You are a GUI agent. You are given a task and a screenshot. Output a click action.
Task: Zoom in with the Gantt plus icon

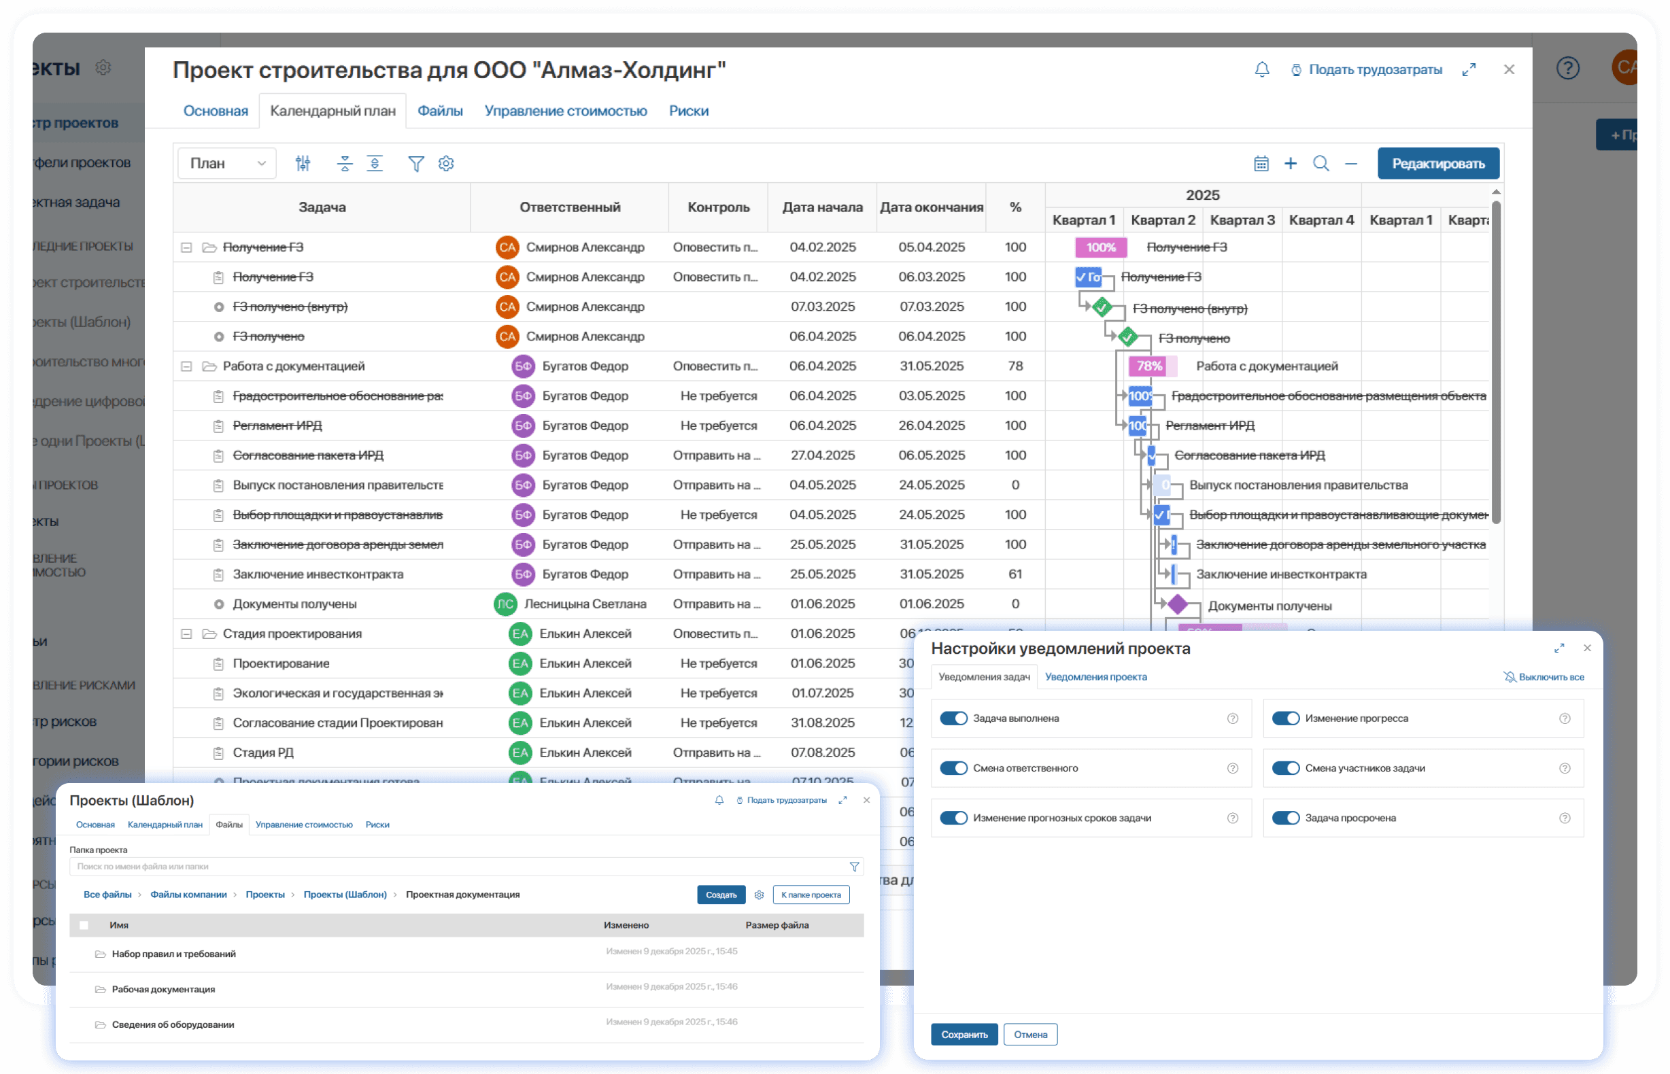pos(1291,164)
